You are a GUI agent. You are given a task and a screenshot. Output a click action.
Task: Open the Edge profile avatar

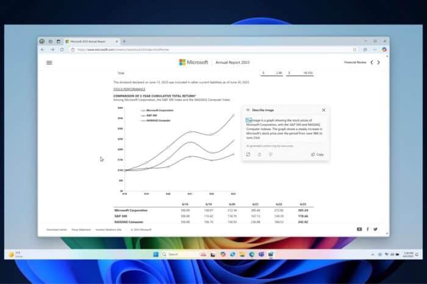pyautogui.click(x=42, y=41)
